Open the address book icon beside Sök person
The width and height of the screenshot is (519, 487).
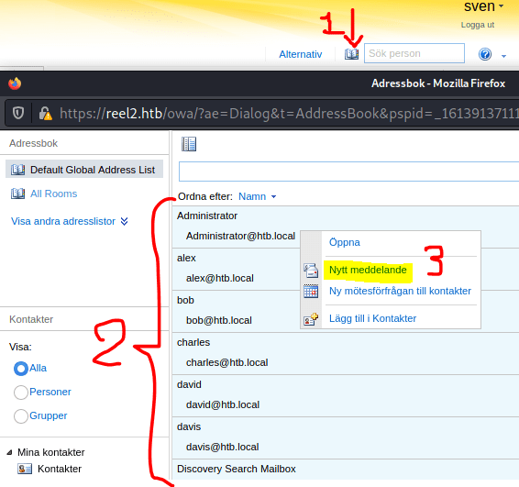351,53
